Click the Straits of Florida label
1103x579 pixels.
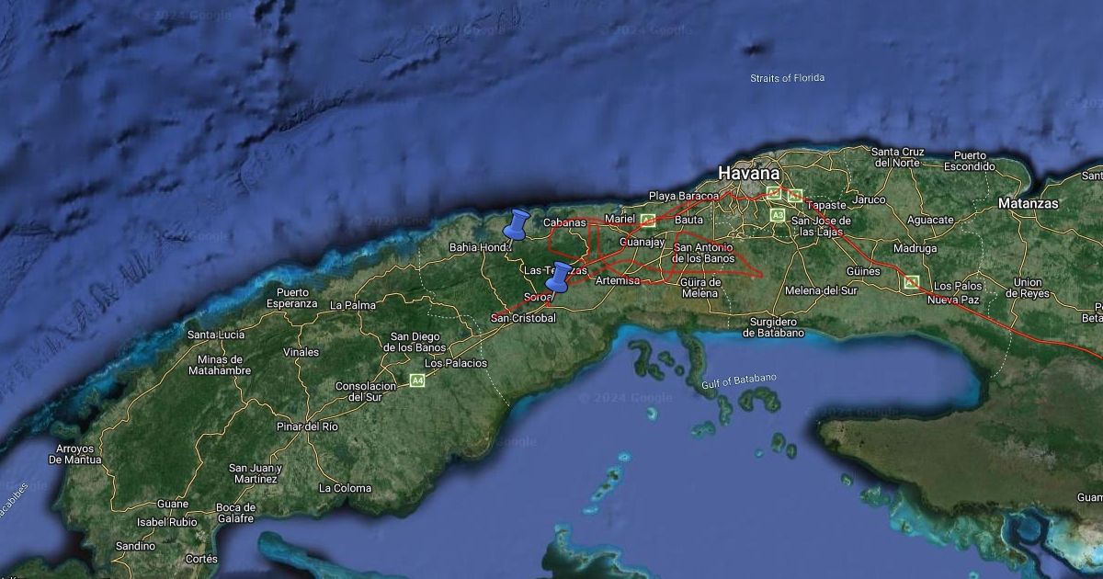click(x=787, y=78)
